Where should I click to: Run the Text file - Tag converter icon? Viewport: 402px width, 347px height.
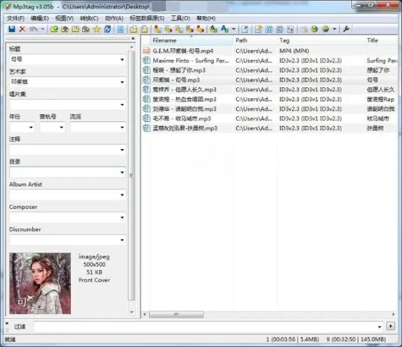[x=190, y=29]
